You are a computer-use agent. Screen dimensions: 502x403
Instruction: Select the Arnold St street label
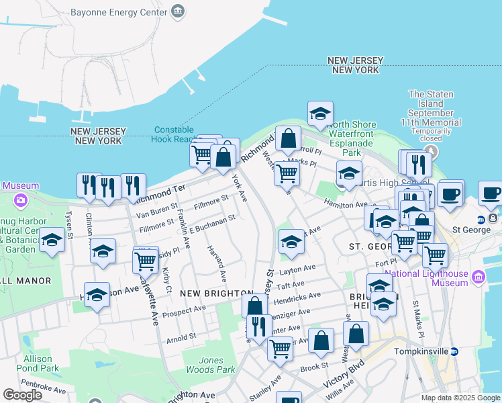coord(181,339)
